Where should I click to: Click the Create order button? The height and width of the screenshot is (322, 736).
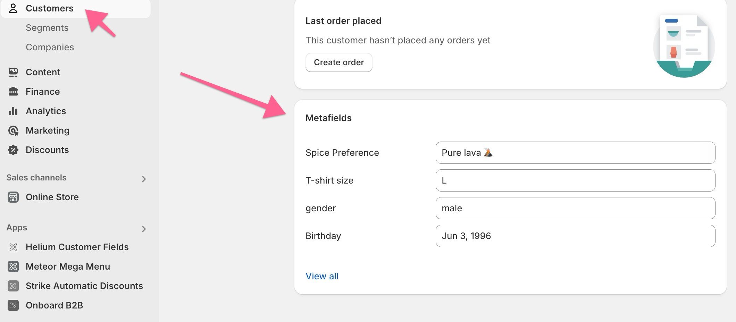[339, 62]
